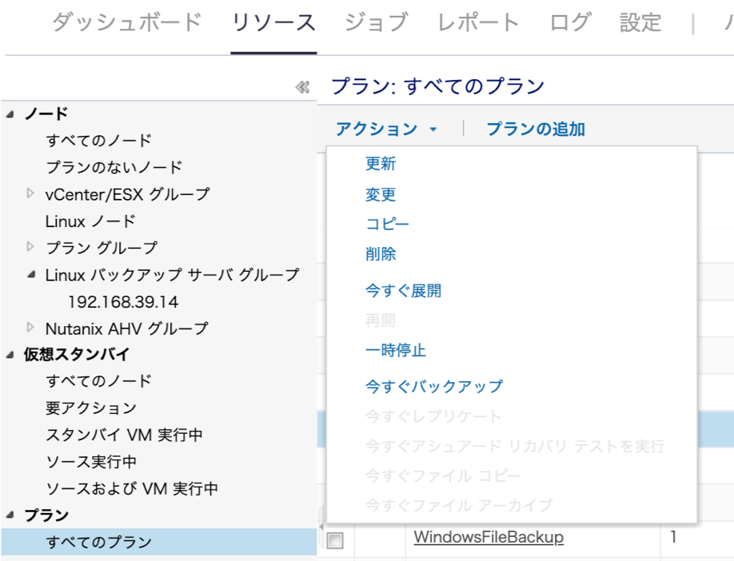The width and height of the screenshot is (734, 561).
Task: Collapse the Linux バックアップ サーバ グループ node
Action: pyautogui.click(x=31, y=275)
